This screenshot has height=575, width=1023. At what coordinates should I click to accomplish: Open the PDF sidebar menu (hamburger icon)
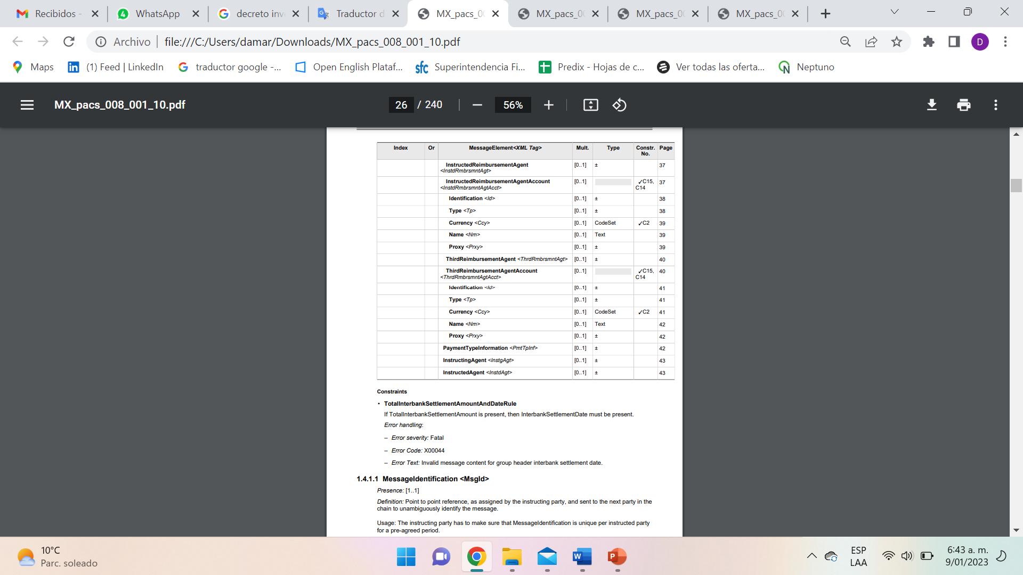(x=27, y=105)
